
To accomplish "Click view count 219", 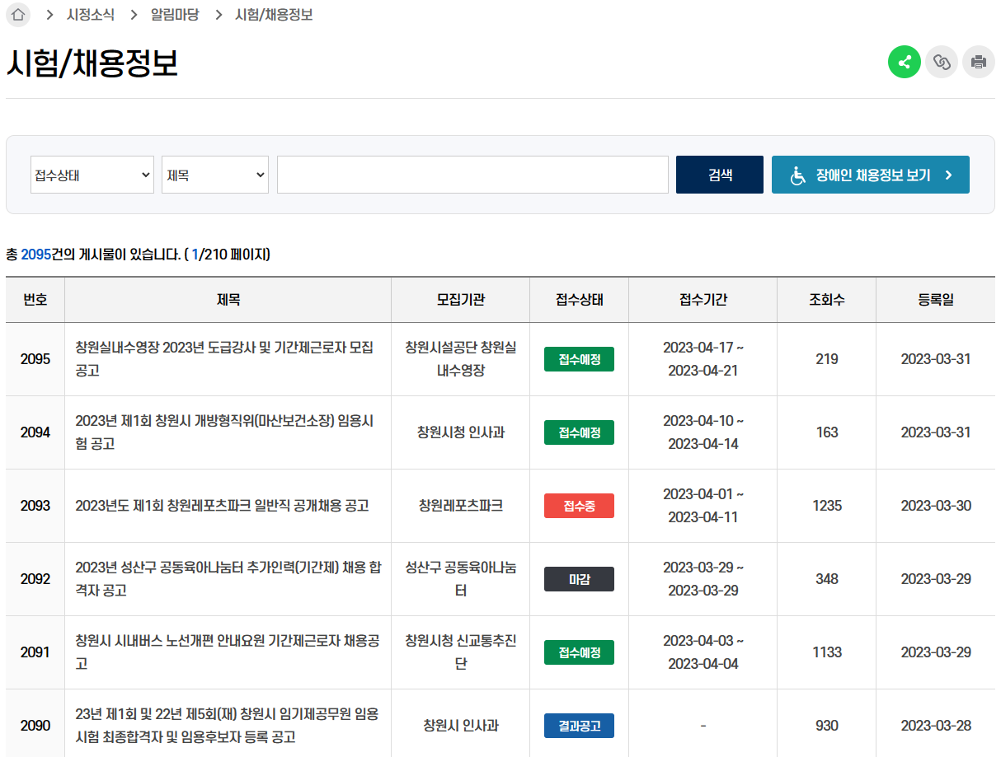I will pos(827,359).
